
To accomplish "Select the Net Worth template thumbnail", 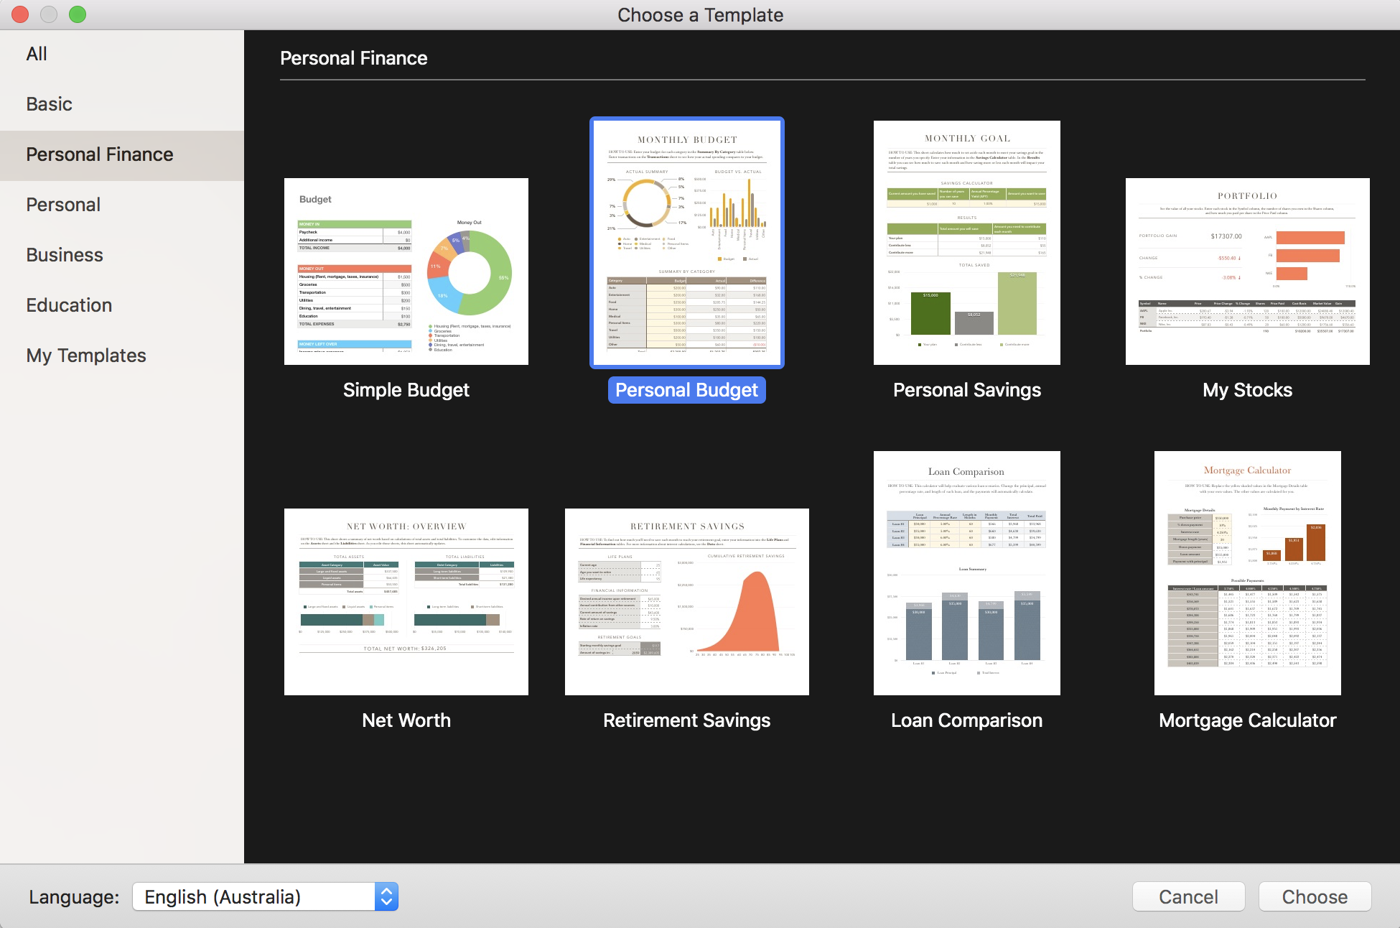I will pos(406,601).
